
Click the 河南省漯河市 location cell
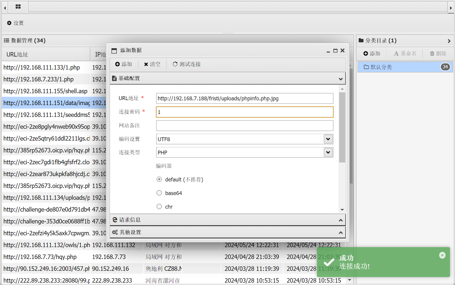click(x=163, y=281)
